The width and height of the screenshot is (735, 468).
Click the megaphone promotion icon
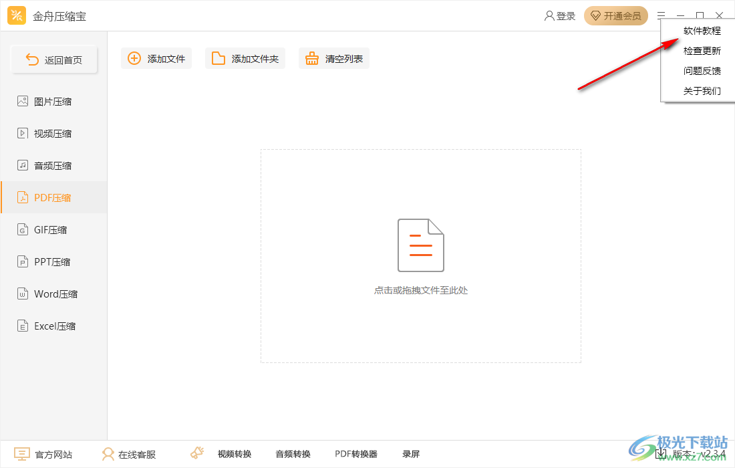[197, 453]
